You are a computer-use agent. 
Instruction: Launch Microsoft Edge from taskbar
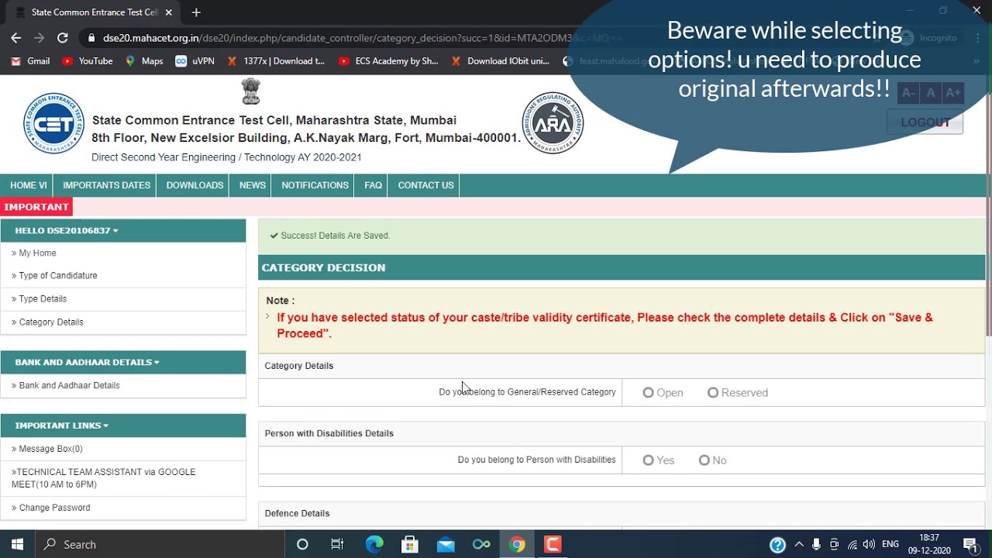click(x=374, y=544)
